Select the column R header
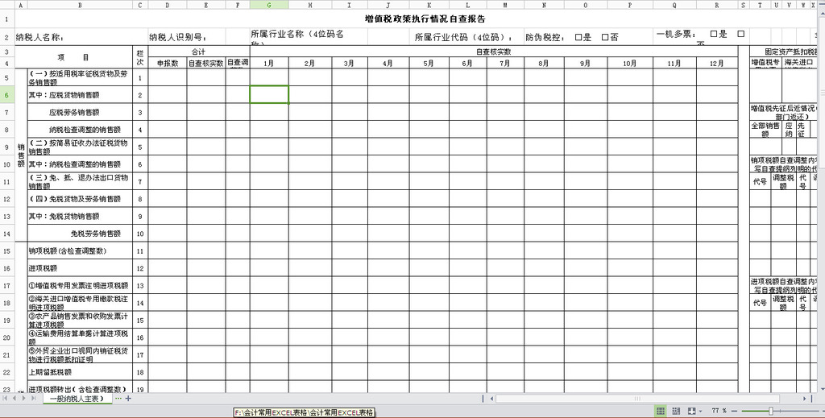The width and height of the screenshot is (825, 418). pos(716,5)
